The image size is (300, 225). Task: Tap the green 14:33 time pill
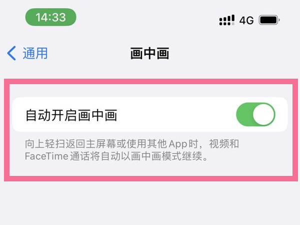[50, 17]
